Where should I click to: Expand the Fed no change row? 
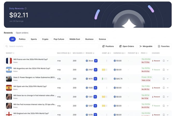167,97
